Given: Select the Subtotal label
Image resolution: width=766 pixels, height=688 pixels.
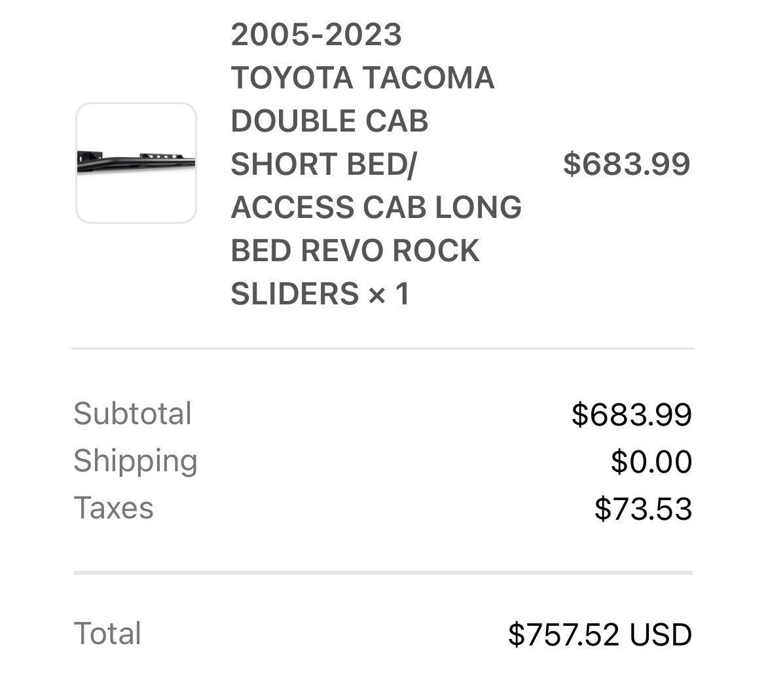Looking at the screenshot, I should click(x=132, y=414).
